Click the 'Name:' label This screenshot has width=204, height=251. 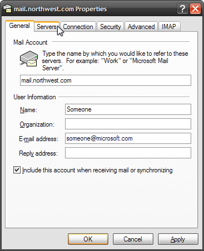pos(28,110)
